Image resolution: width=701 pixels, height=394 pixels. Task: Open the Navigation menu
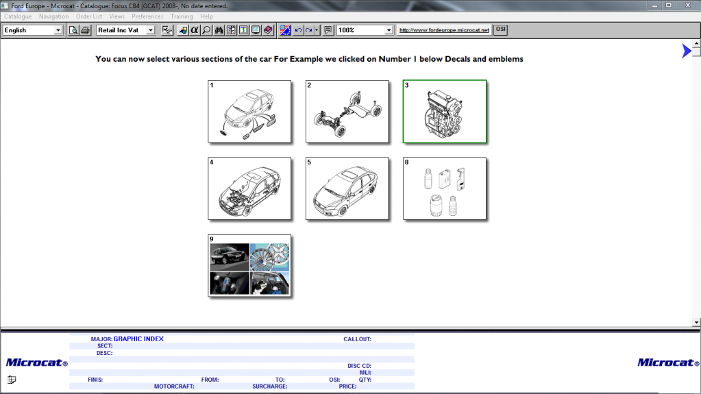[53, 16]
